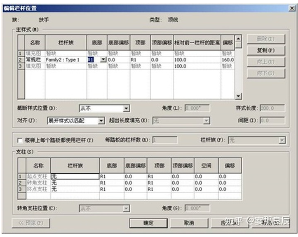Click the 向上(U) button
The image size is (298, 237).
266,62
